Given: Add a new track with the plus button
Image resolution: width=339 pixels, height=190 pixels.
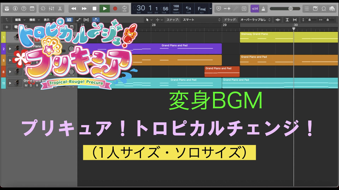Looking at the screenshot, I should (x=7, y=27).
